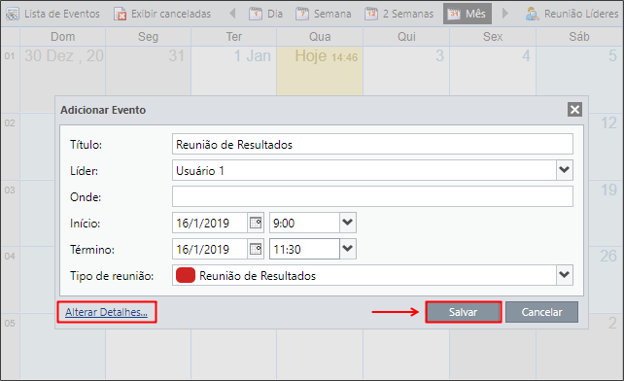Edit the Início date field
Image resolution: width=624 pixels, height=381 pixels.
(210, 223)
